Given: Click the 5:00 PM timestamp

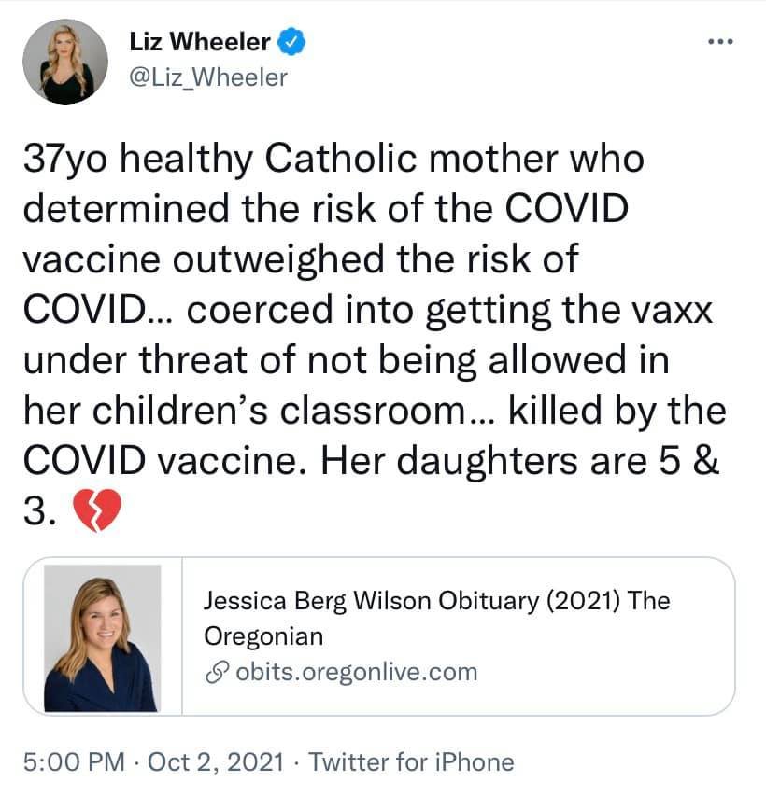Looking at the screenshot, I should point(74,762).
